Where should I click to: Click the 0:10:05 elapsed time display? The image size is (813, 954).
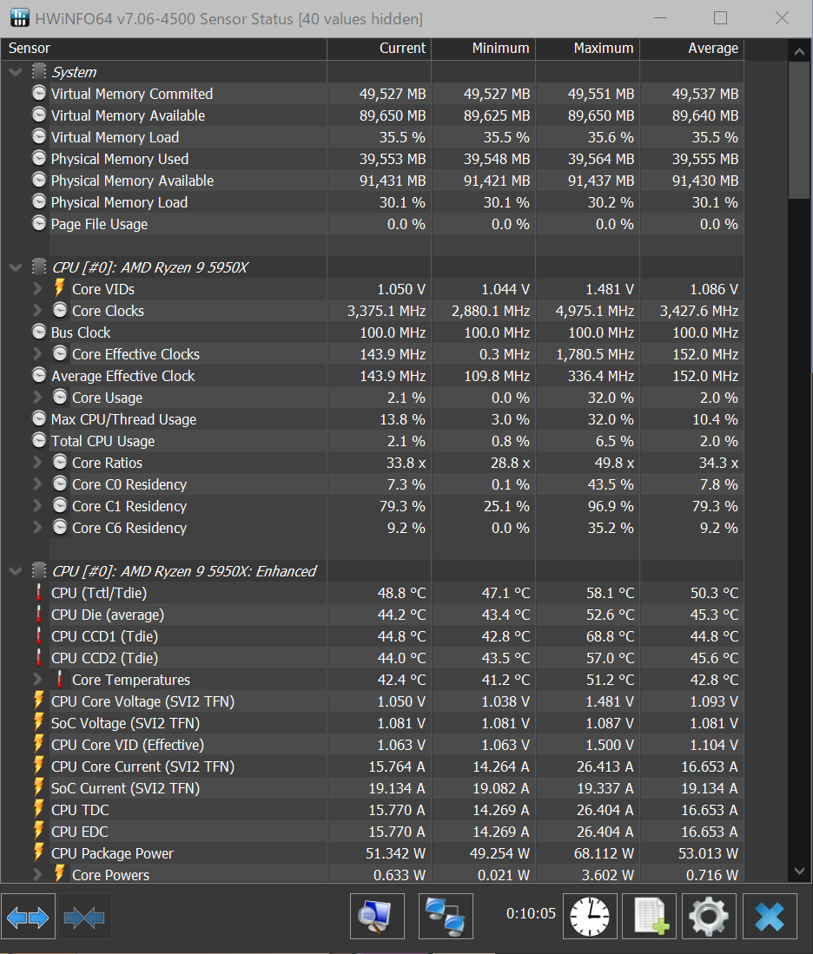[531, 913]
